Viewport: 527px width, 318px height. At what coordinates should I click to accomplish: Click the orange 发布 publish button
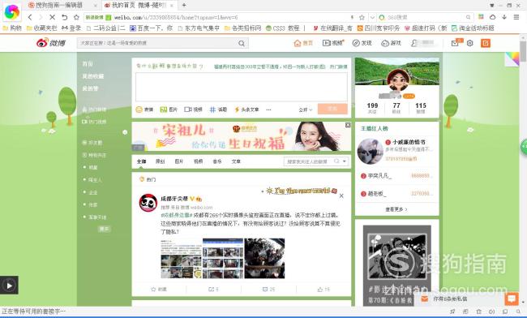click(x=332, y=109)
